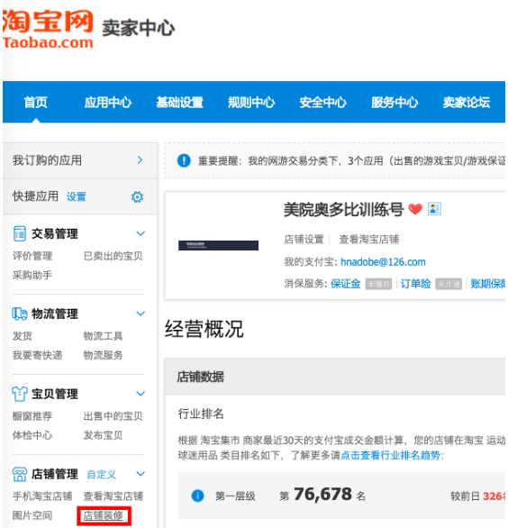The image size is (508, 528).
Task: Open the 应用中心 tab
Action: (x=108, y=103)
